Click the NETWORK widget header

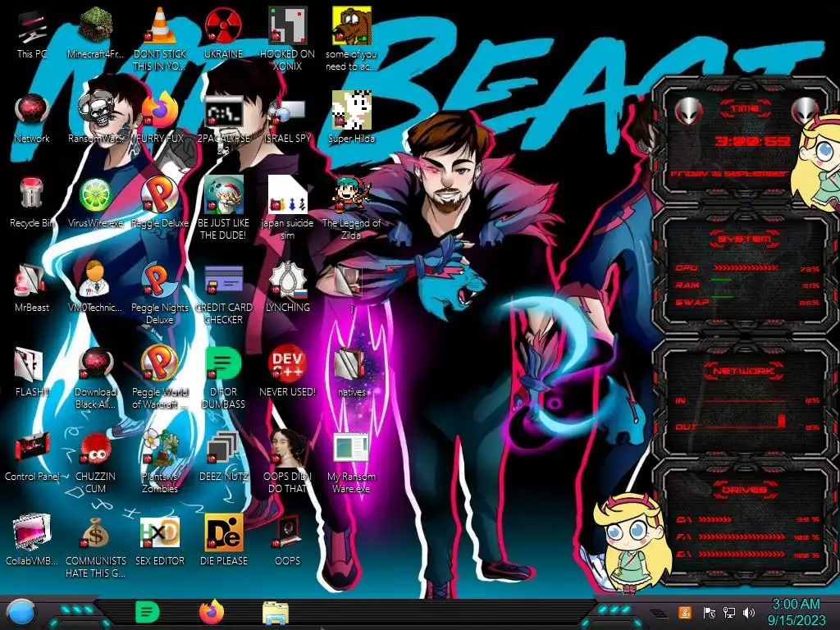[745, 371]
